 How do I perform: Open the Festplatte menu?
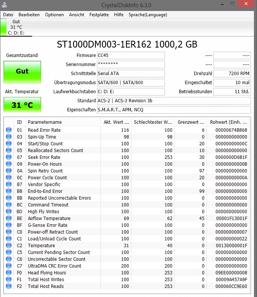point(99,15)
